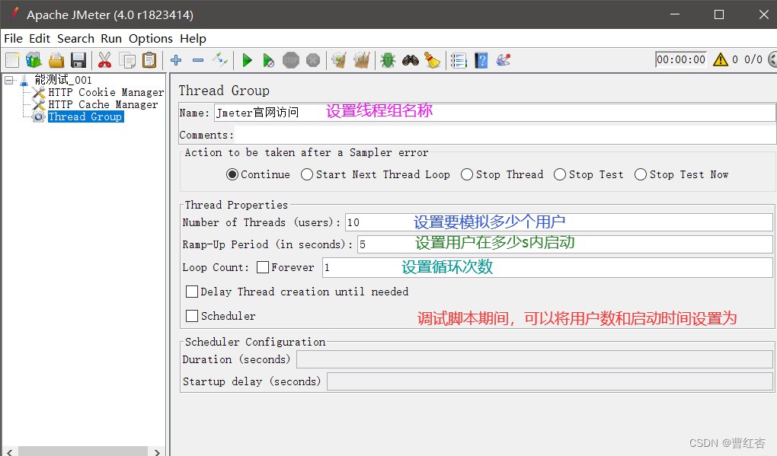
Task: Click the Ramp-Up Period field
Action: pos(565,244)
